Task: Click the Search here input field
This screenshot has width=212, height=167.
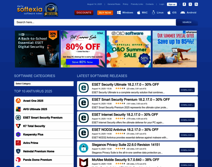Action: tap(95, 22)
